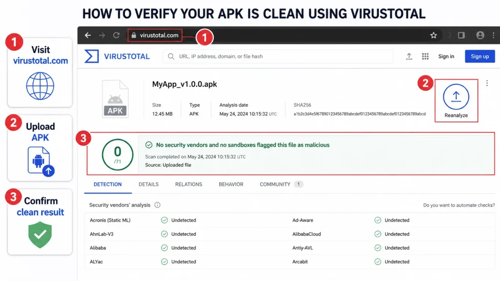Click the virustotal.com text in Visit card

point(41,60)
